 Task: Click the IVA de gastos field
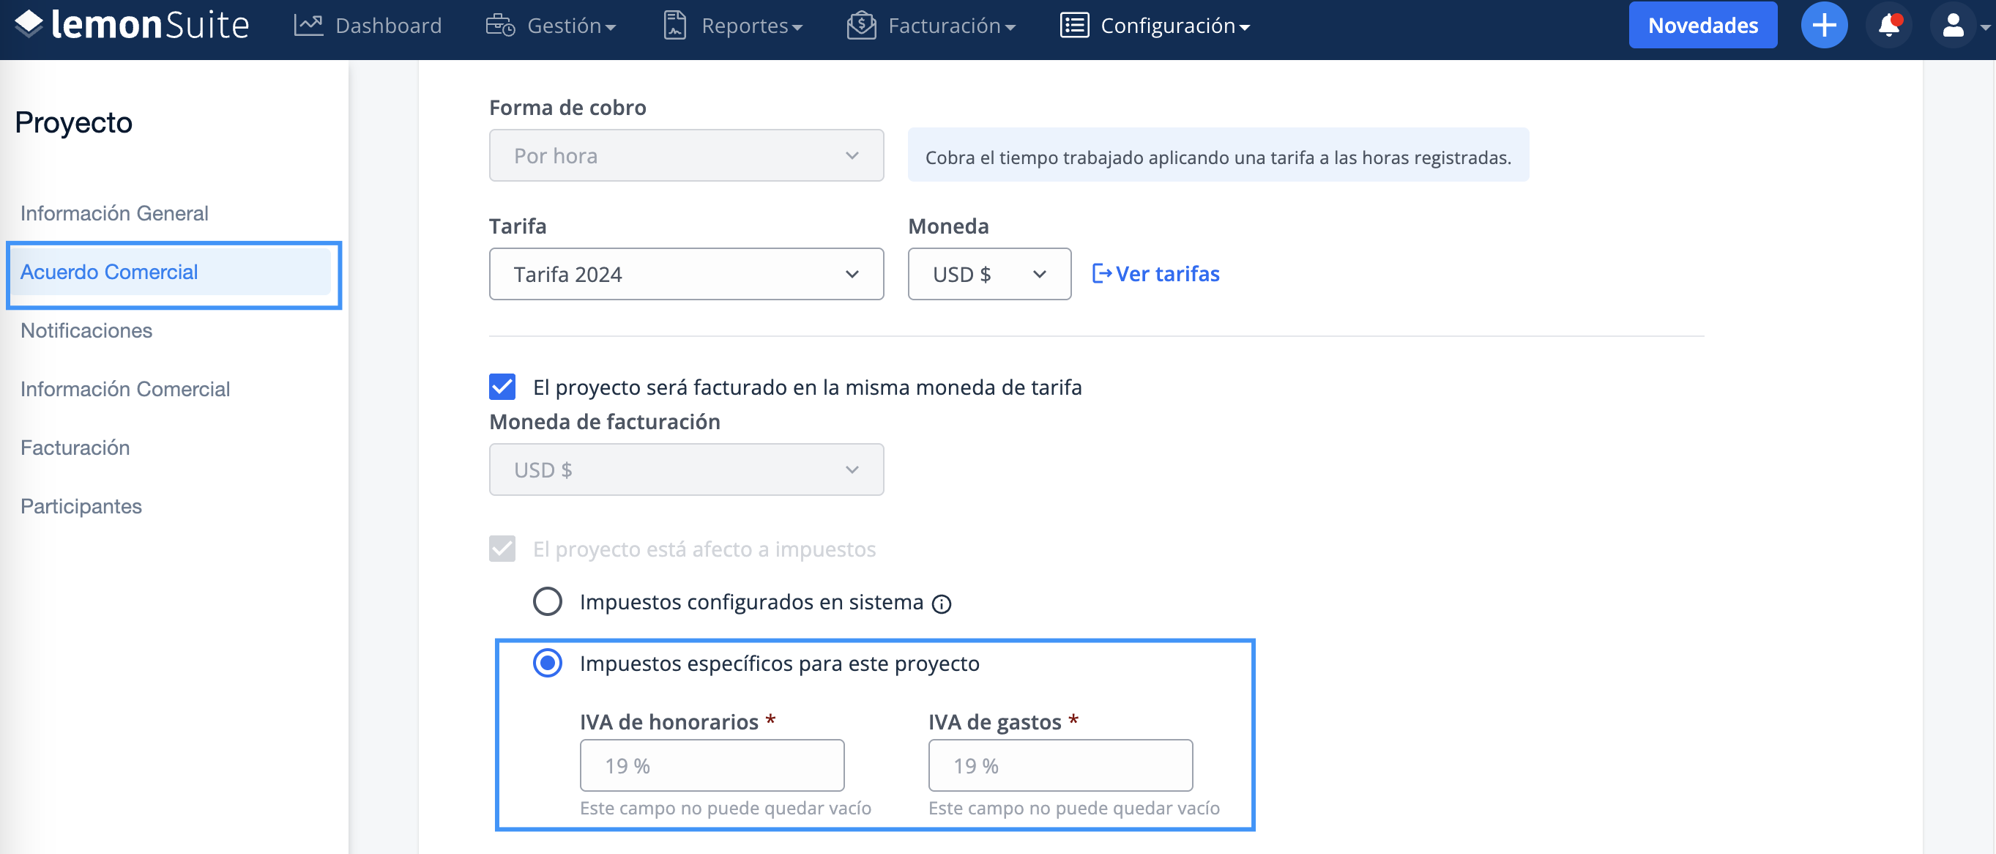pos(1060,765)
